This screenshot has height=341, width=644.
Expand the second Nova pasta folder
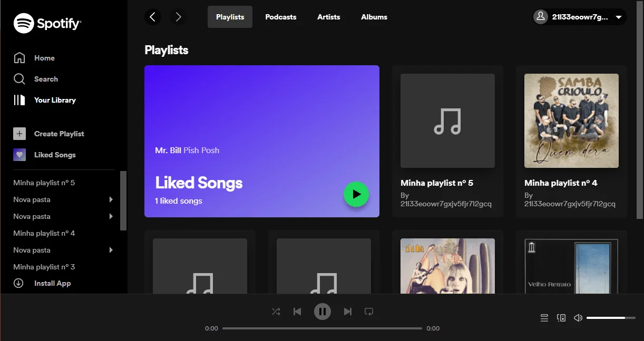click(111, 216)
